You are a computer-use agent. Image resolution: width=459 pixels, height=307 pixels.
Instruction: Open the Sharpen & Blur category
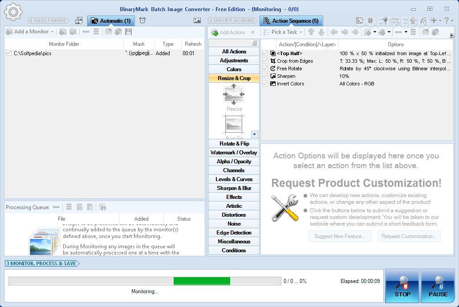(234, 188)
